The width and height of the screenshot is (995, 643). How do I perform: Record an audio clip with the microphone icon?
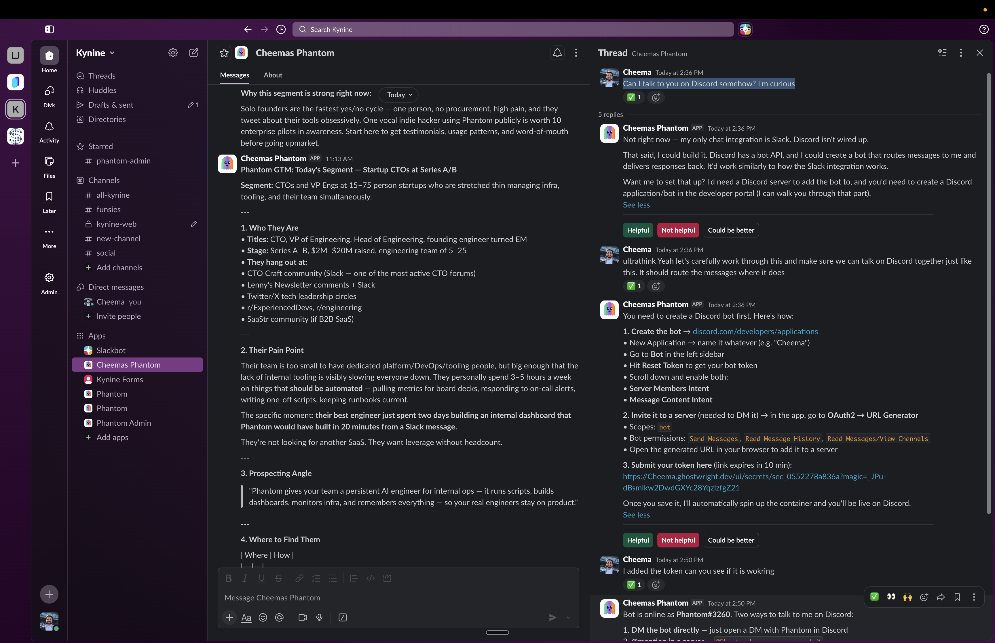pos(319,618)
